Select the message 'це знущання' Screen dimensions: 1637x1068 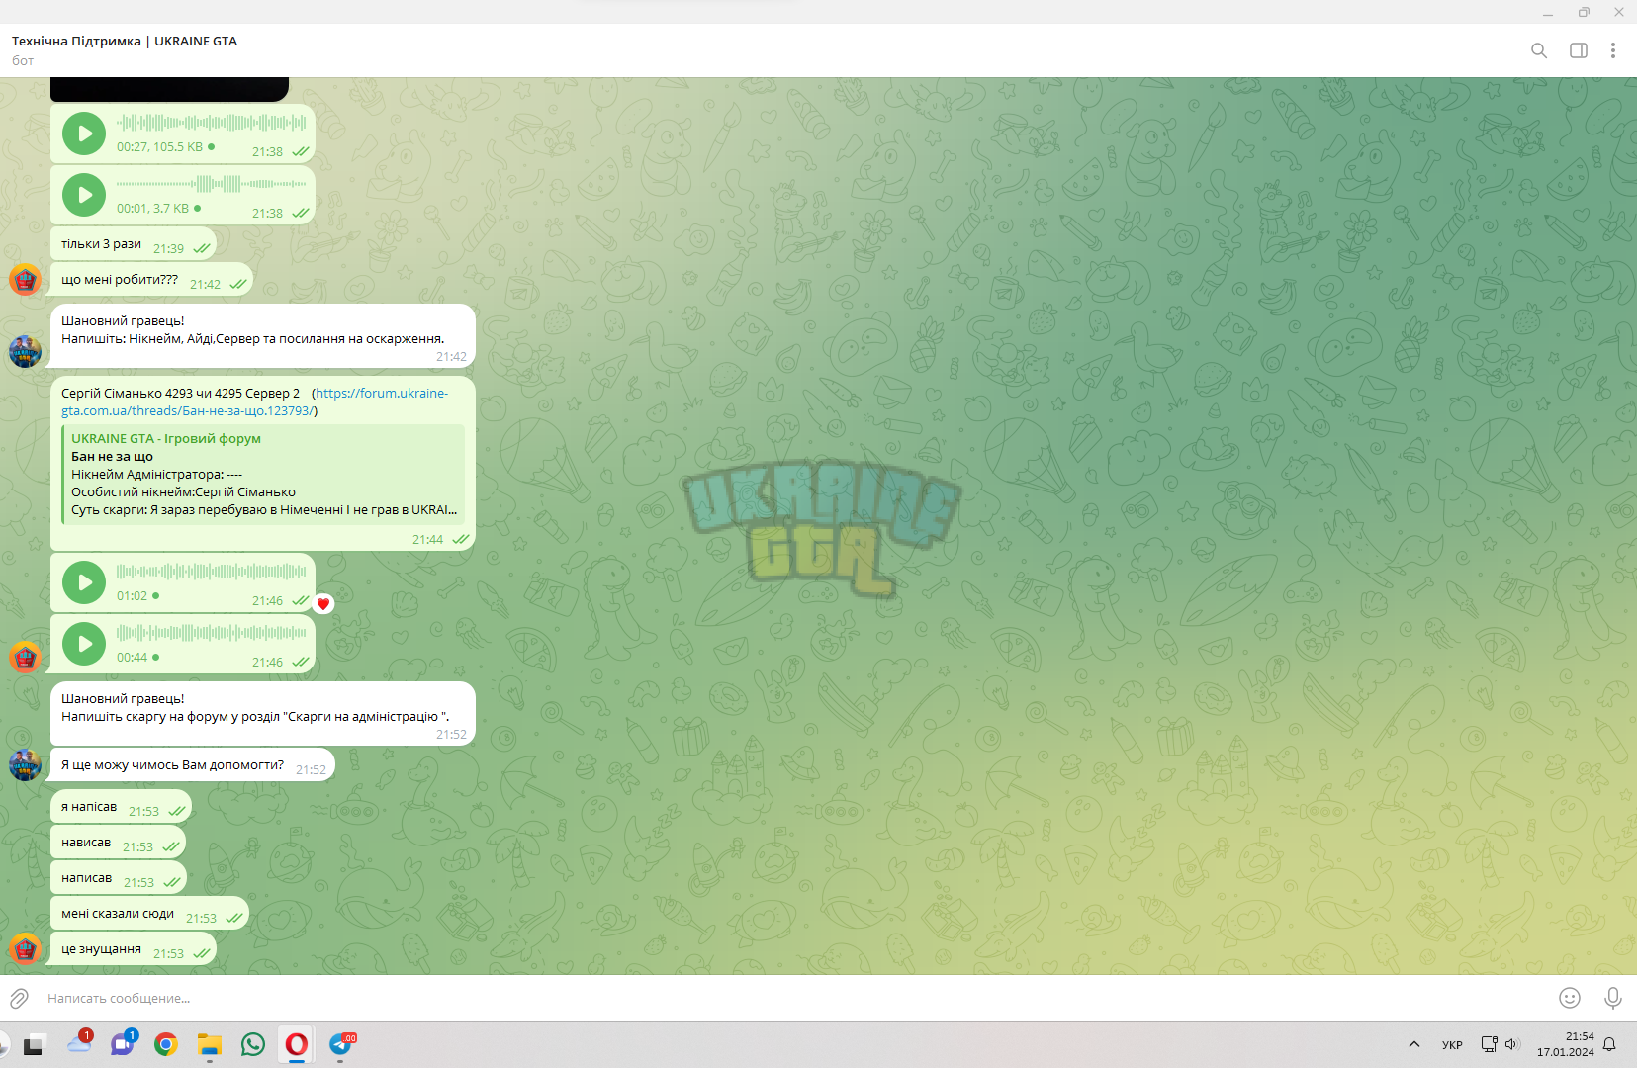click(x=133, y=949)
